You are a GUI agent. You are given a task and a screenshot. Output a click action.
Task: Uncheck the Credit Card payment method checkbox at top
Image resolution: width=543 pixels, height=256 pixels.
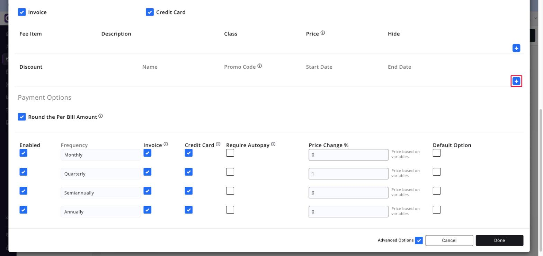coord(150,12)
